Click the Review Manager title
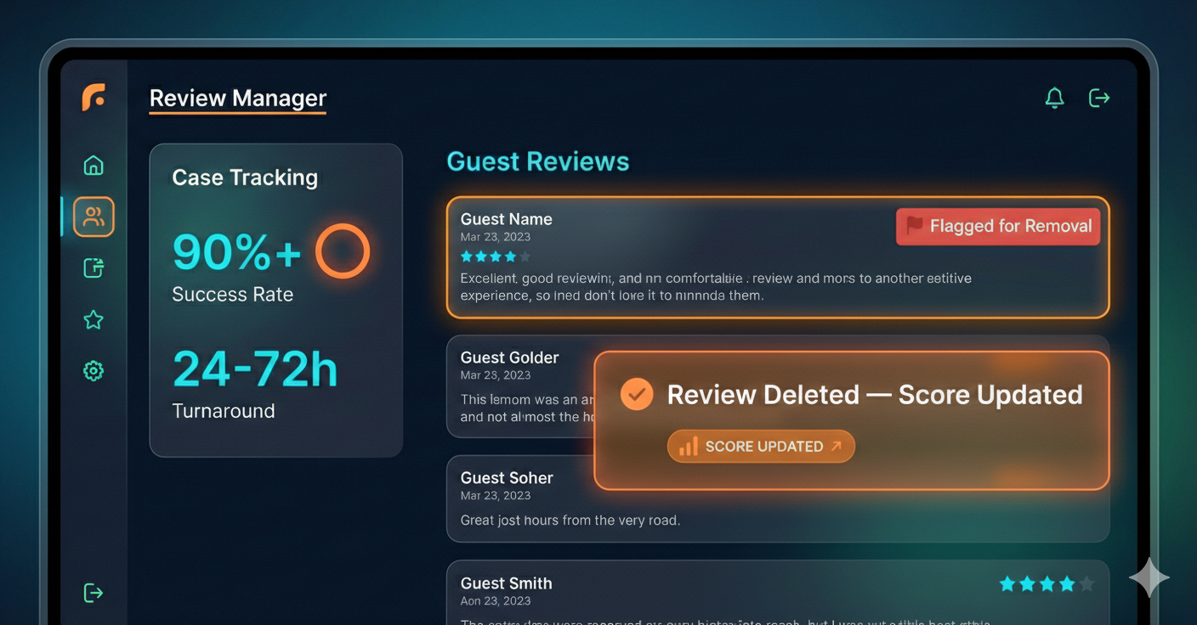This screenshot has width=1197, height=625. point(238,99)
